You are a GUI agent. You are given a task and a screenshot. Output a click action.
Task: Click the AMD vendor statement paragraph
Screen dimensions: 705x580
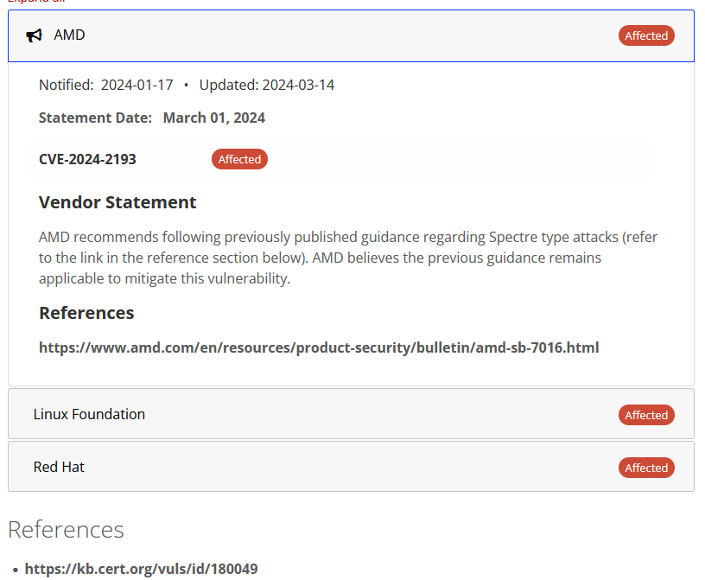pos(348,258)
